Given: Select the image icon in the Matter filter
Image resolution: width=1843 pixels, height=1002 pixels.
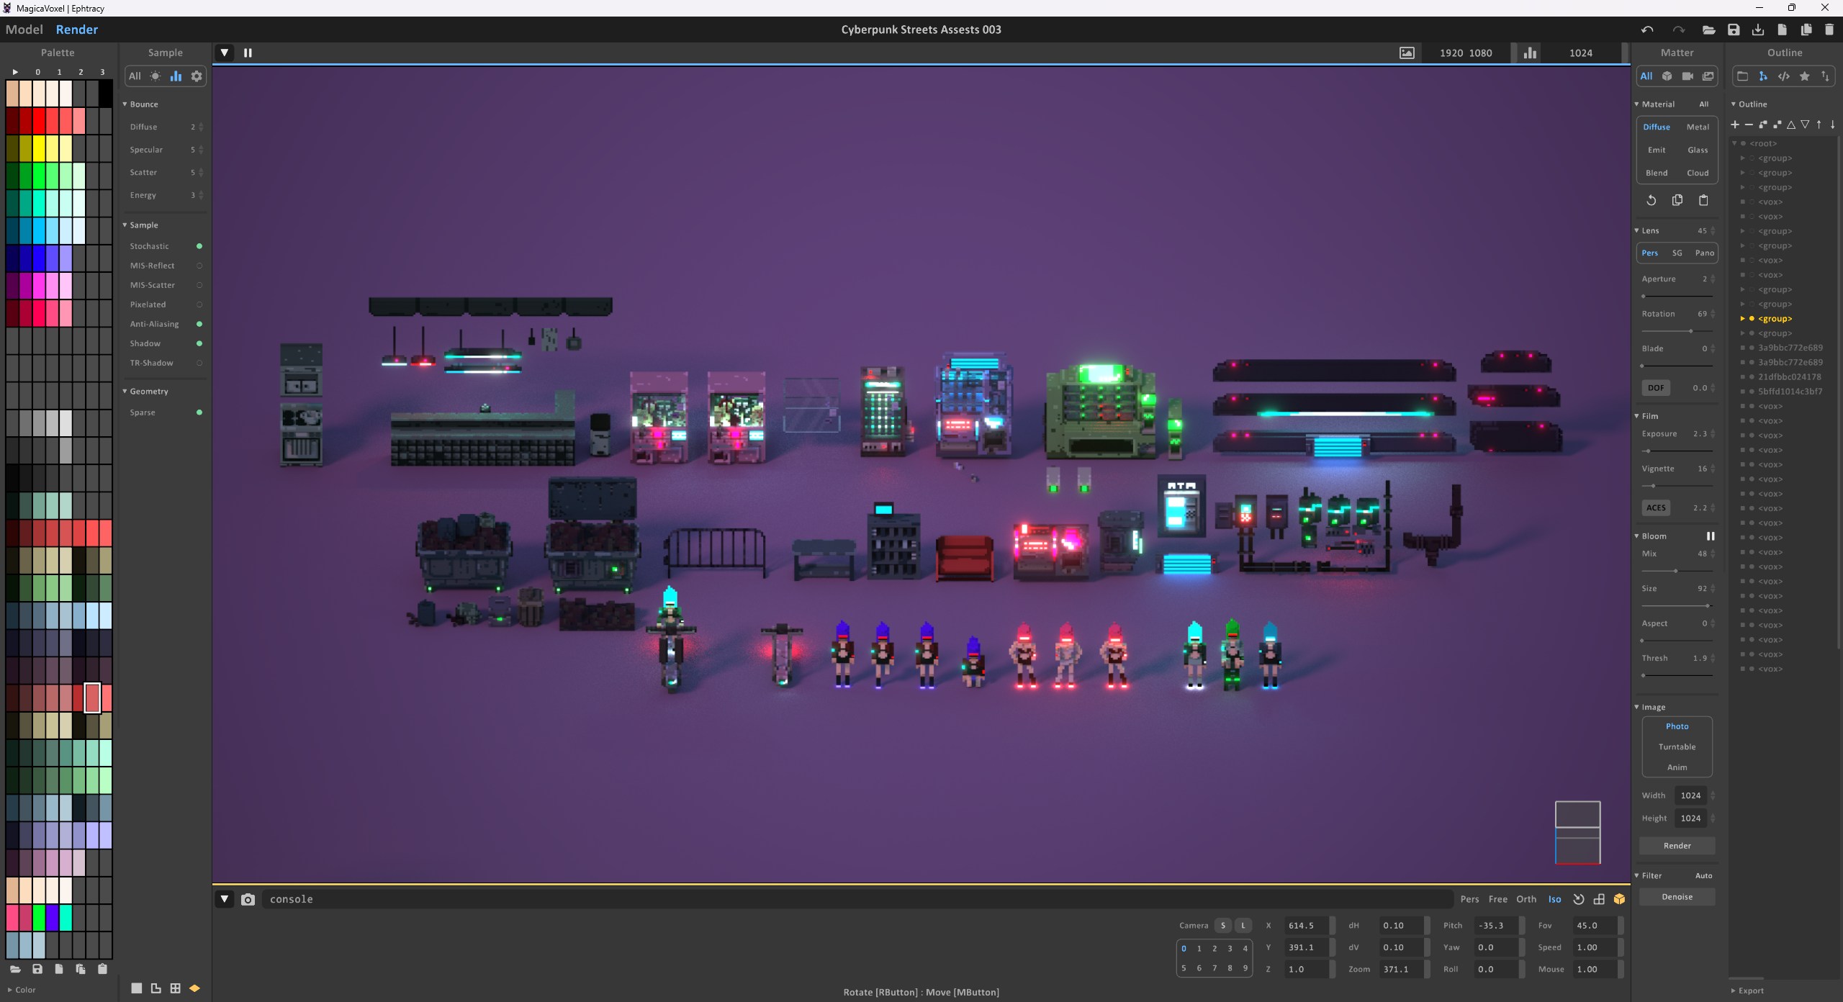Looking at the screenshot, I should 1708,76.
